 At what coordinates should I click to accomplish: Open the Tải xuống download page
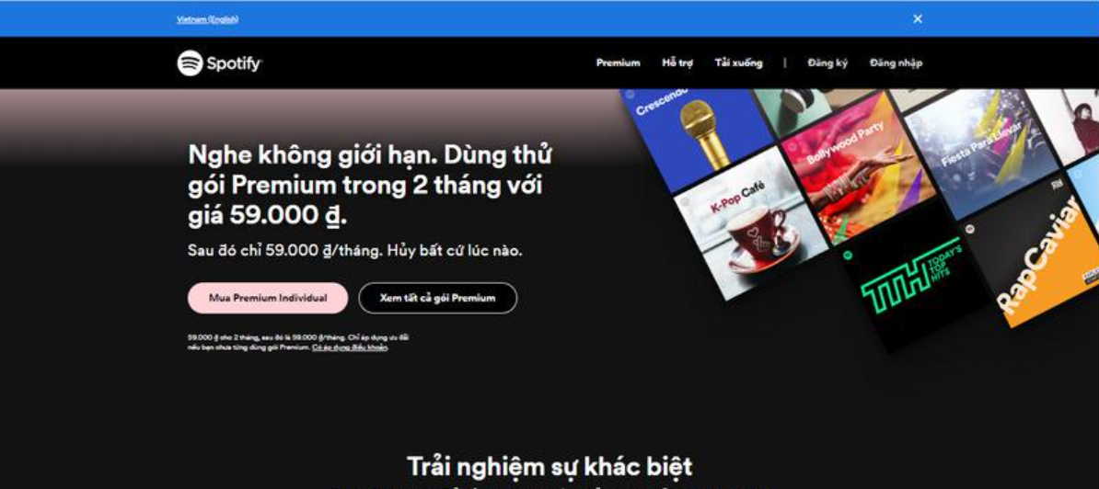[x=739, y=63]
